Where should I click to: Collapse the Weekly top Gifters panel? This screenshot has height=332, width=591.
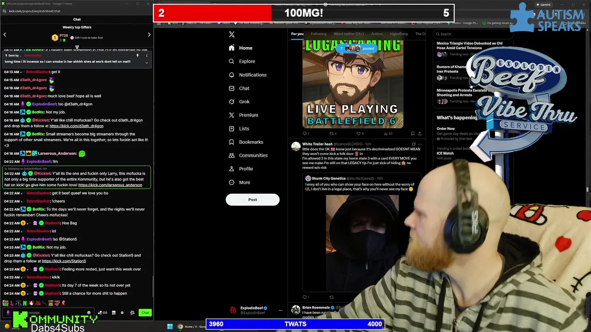[77, 47]
